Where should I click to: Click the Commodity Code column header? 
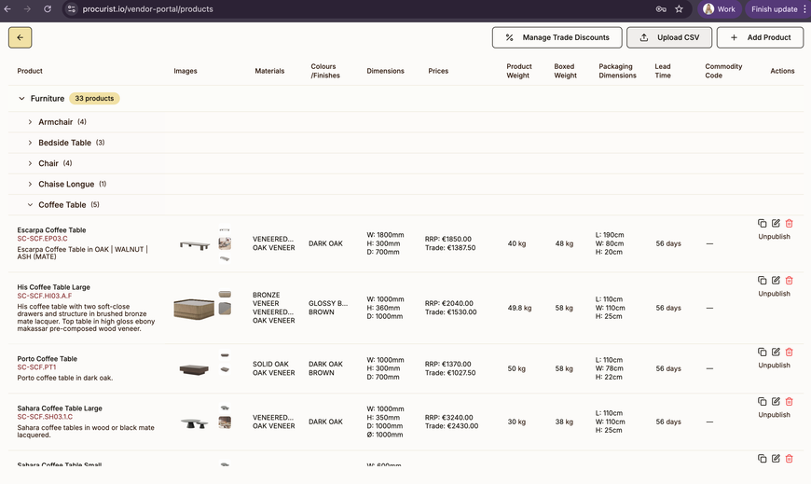click(x=723, y=71)
